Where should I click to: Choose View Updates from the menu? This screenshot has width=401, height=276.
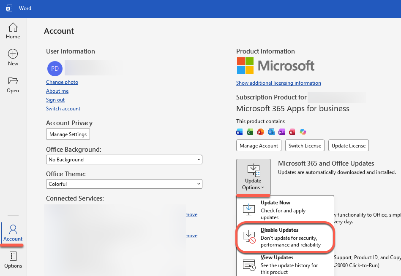pos(285,265)
